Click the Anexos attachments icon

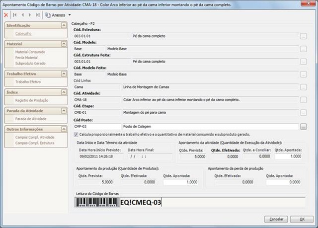(x=48, y=15)
